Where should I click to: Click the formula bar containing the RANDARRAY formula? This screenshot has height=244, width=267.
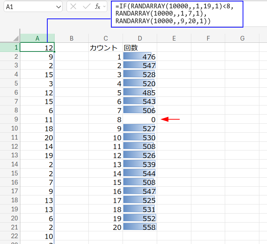[x=177, y=14]
